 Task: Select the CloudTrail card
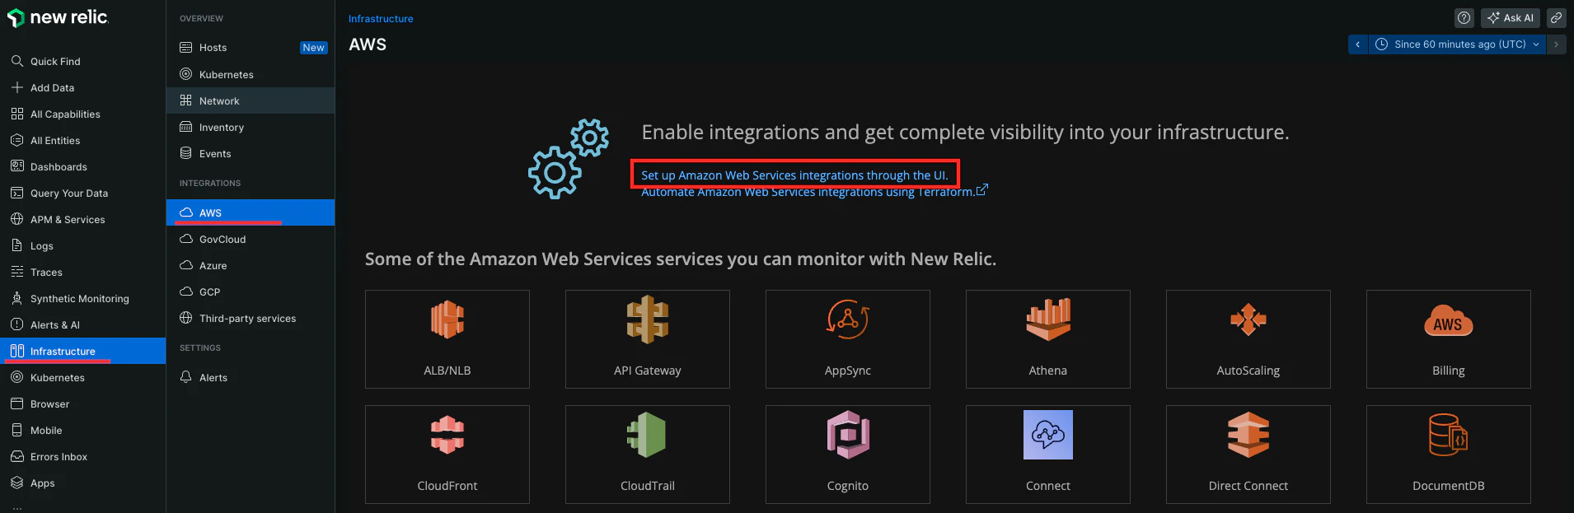tap(648, 455)
